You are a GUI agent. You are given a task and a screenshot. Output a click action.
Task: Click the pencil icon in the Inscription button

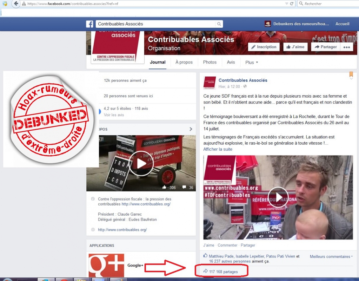tap(253, 47)
